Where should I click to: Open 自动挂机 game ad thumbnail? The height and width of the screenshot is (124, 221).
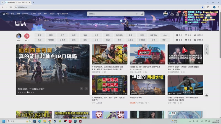pyautogui.click(x=109, y=85)
